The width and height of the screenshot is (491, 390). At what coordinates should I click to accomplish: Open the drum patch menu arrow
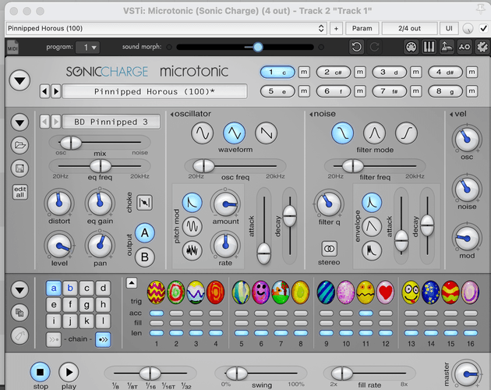19,122
